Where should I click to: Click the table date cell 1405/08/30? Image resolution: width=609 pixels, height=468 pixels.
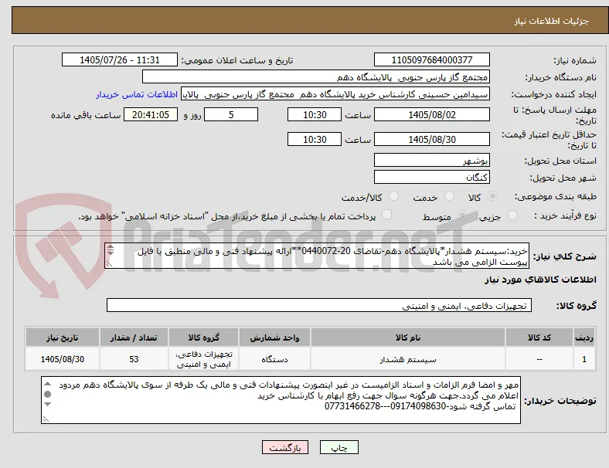(62, 359)
